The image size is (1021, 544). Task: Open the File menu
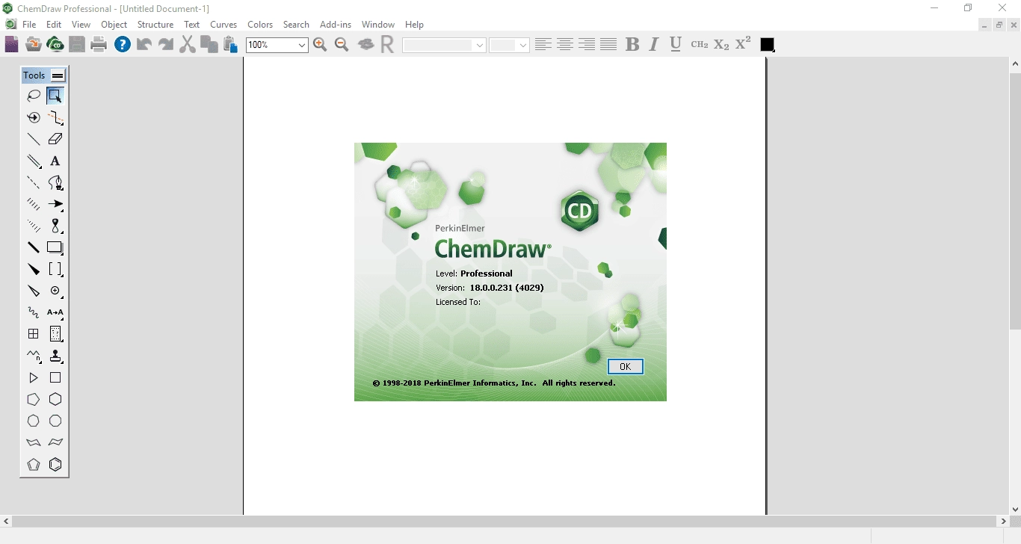(29, 25)
